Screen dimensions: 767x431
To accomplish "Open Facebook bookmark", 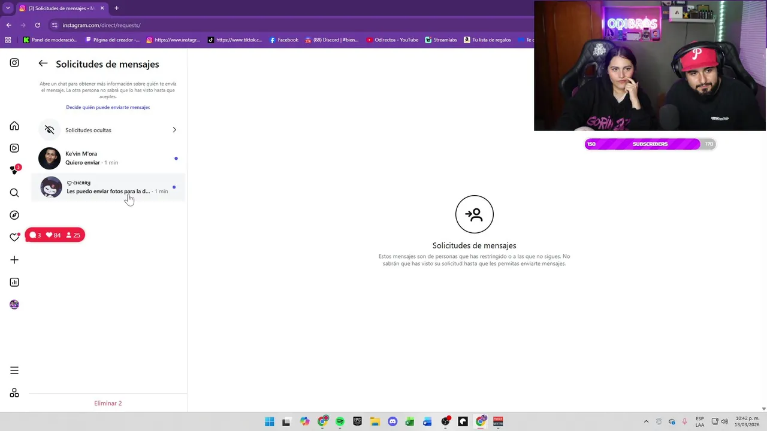I will [x=283, y=40].
